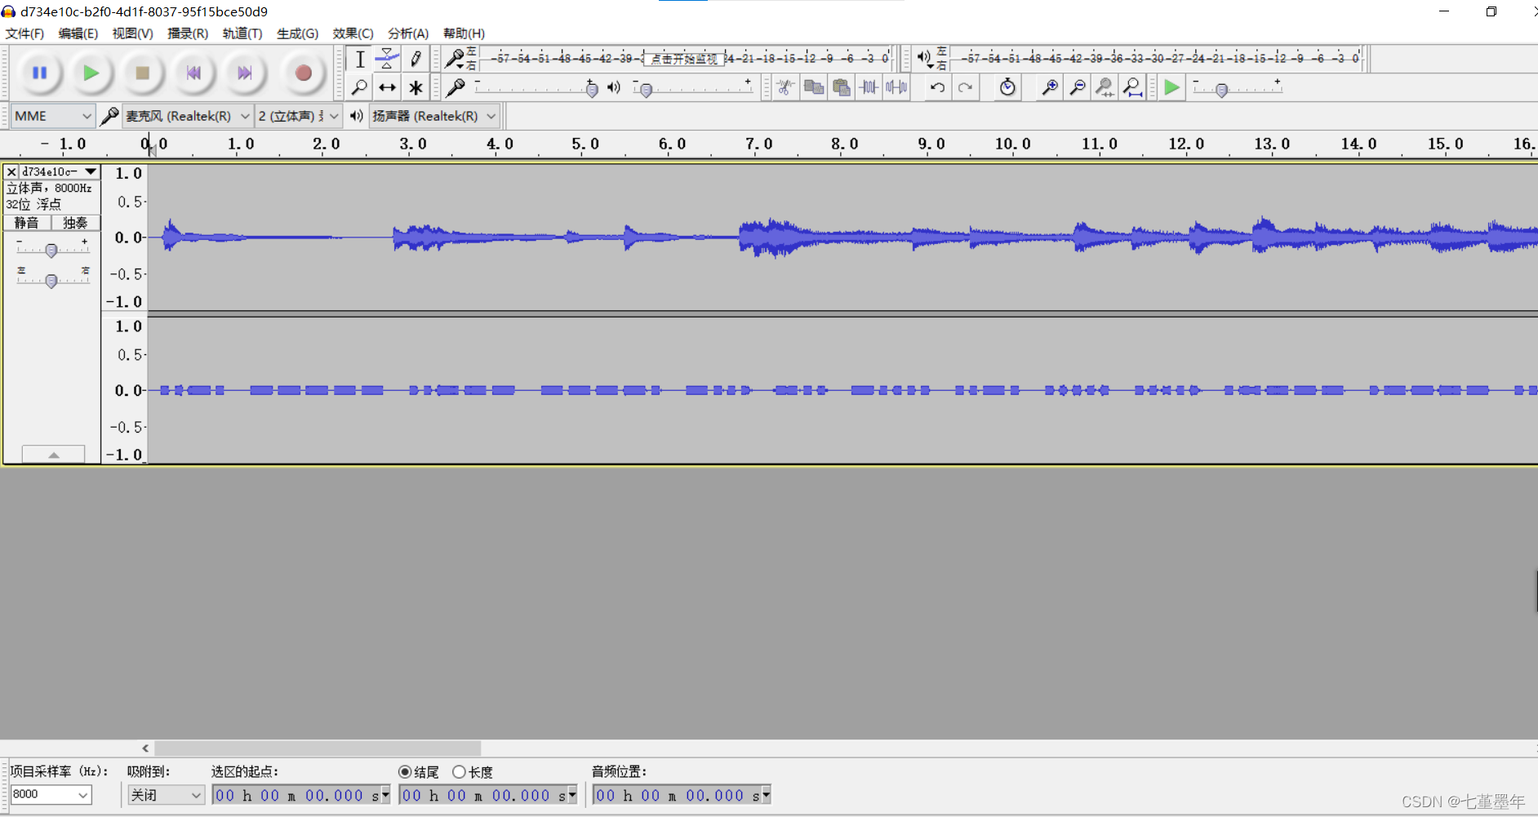Skip to start of track
1538x817 pixels.
click(193, 73)
